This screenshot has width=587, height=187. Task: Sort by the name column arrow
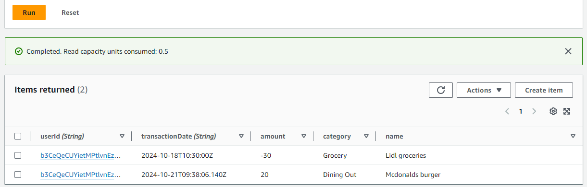tap(573, 136)
